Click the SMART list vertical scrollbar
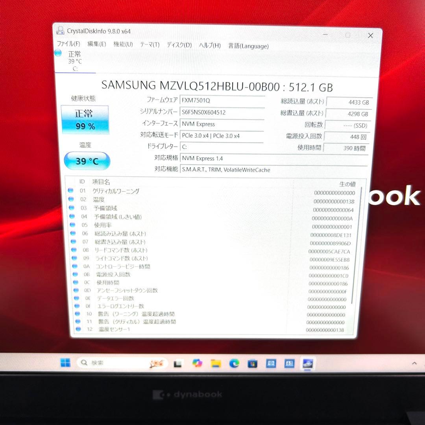The image size is (425, 425). point(357,245)
